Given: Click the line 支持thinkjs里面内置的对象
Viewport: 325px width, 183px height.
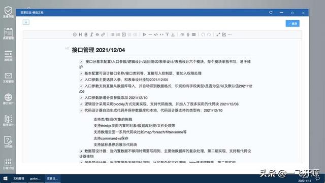Looking at the screenshot, I should pos(134,126).
